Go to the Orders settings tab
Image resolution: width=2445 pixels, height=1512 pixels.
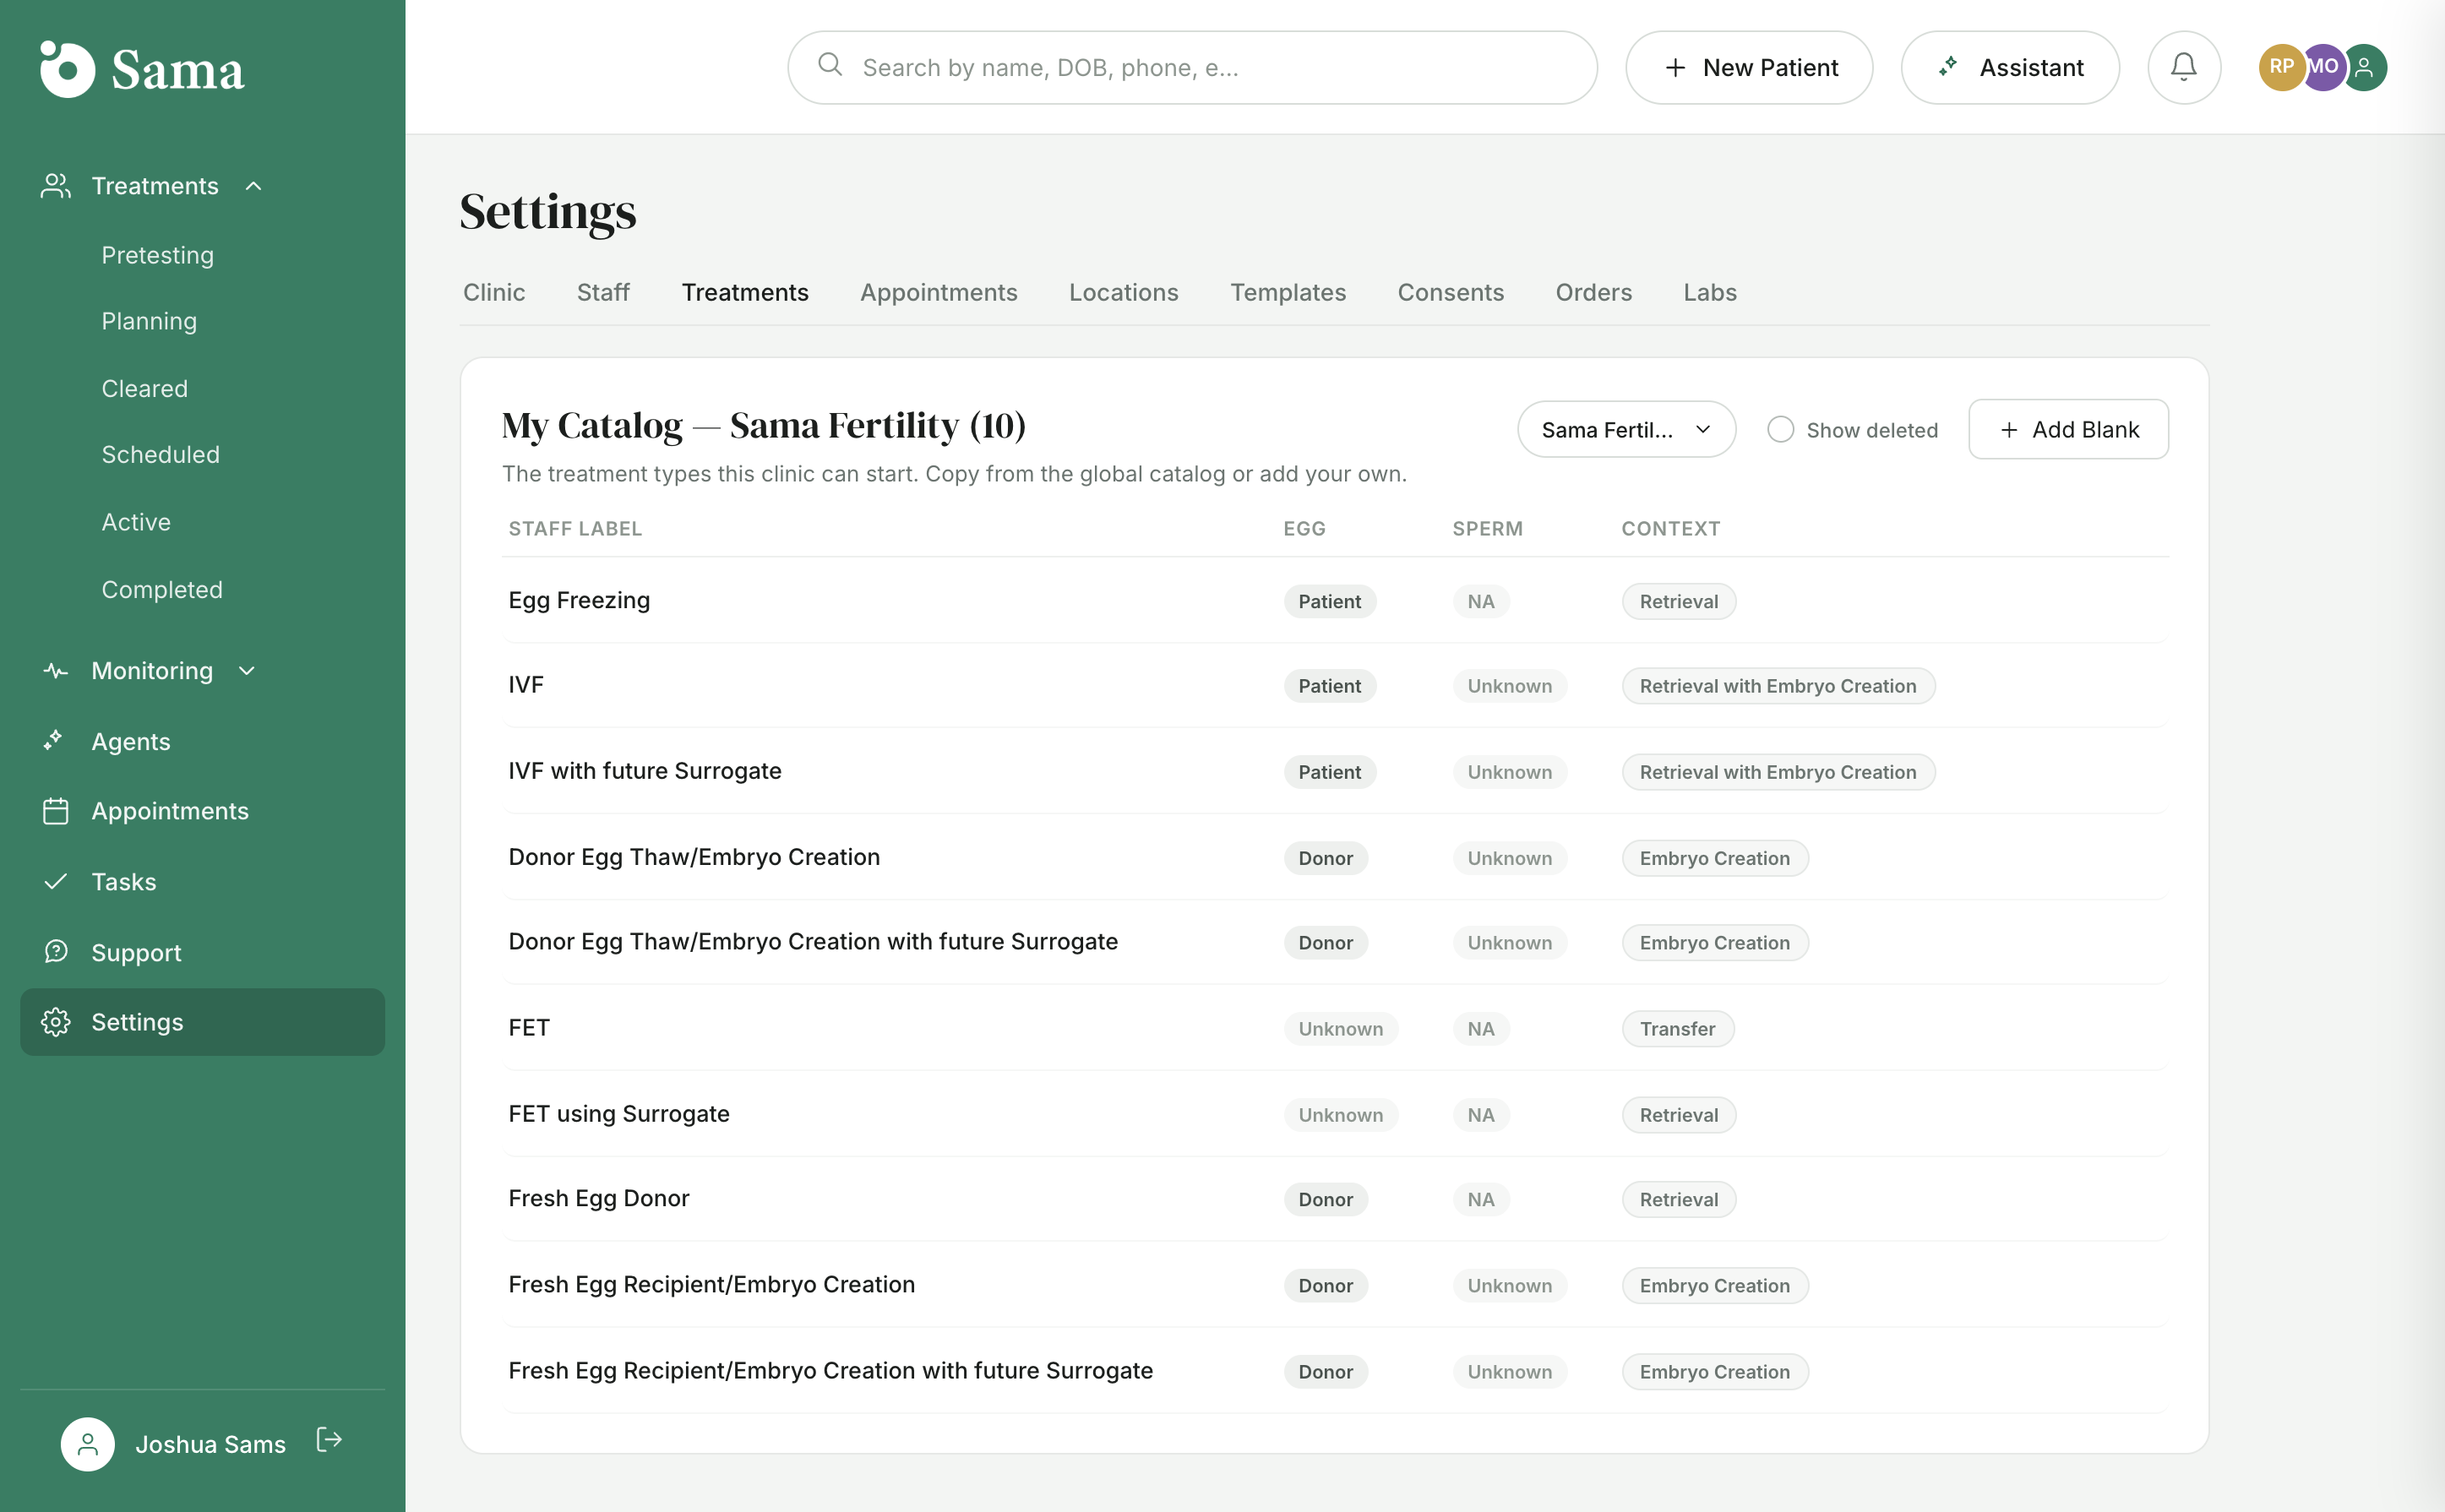pyautogui.click(x=1593, y=292)
